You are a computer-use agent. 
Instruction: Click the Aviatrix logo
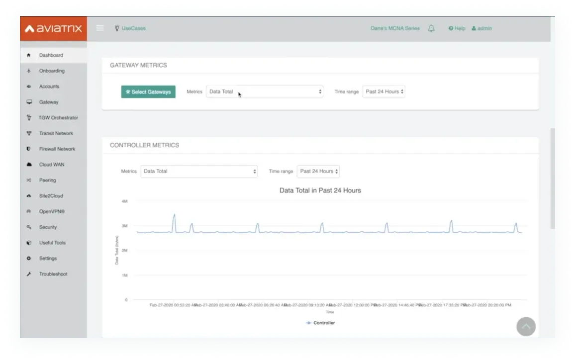[x=54, y=28]
